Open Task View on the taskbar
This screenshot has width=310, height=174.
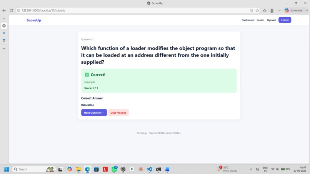tap(60, 169)
